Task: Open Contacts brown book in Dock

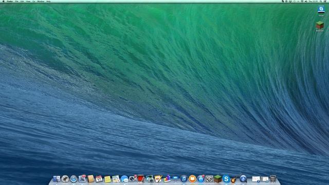Action: (90, 179)
